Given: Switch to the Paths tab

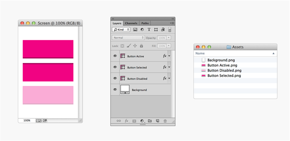Looking at the screenshot, I should click(145, 23).
